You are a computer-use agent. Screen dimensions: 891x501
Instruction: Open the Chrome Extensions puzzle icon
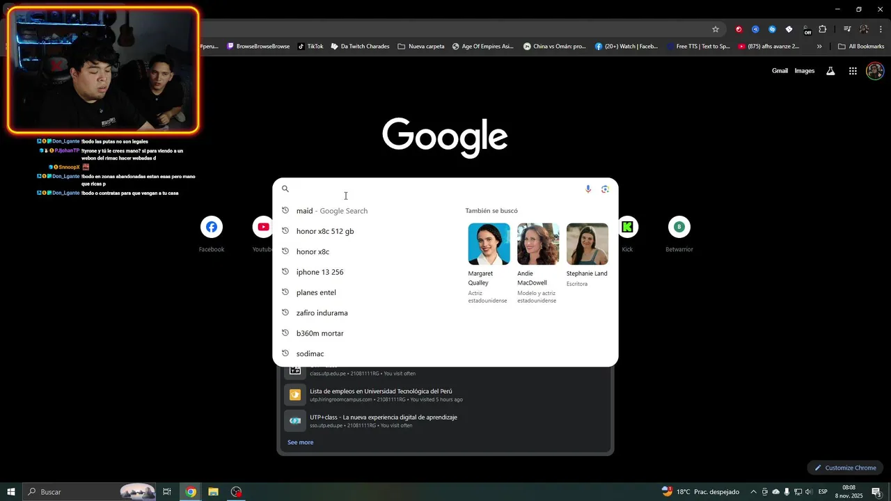click(823, 29)
